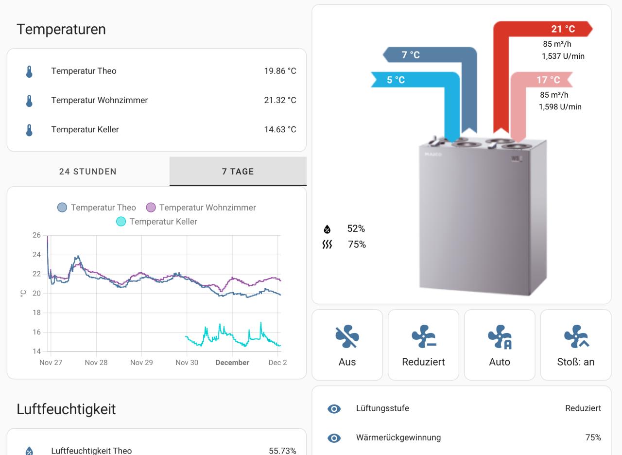Click the 14.63 °C value
622x455 pixels.
tap(280, 129)
